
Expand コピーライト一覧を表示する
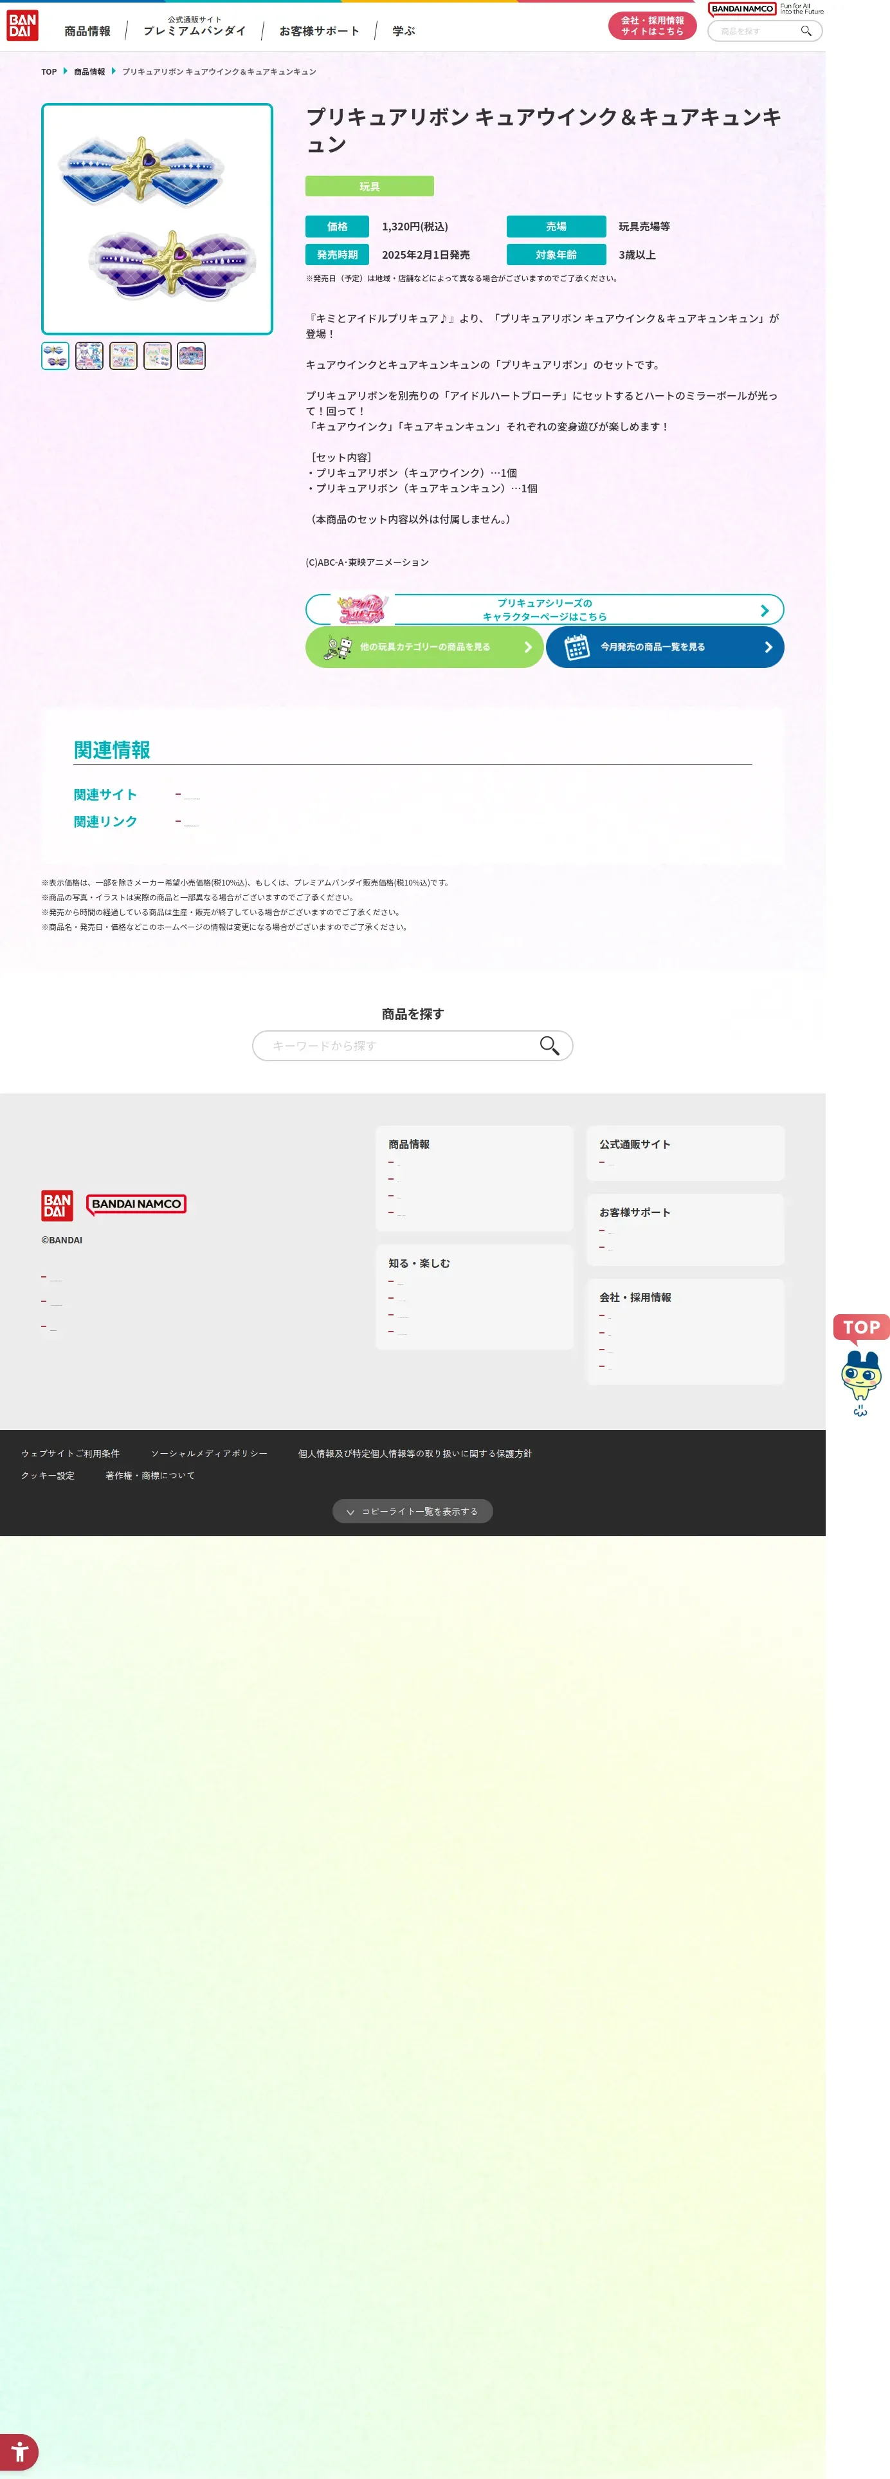412,1512
